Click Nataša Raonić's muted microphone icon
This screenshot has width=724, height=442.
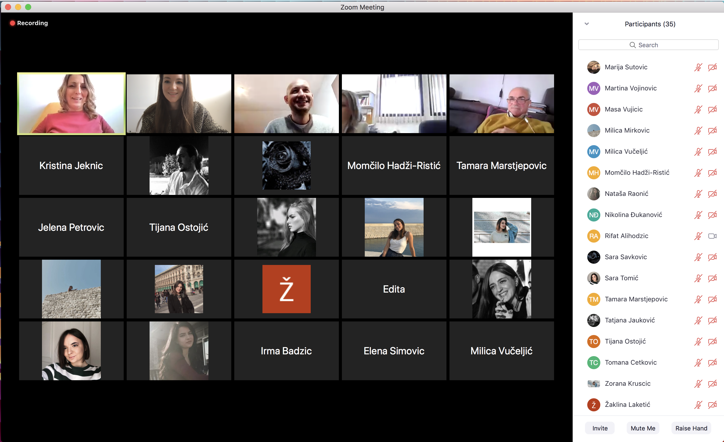point(698,194)
